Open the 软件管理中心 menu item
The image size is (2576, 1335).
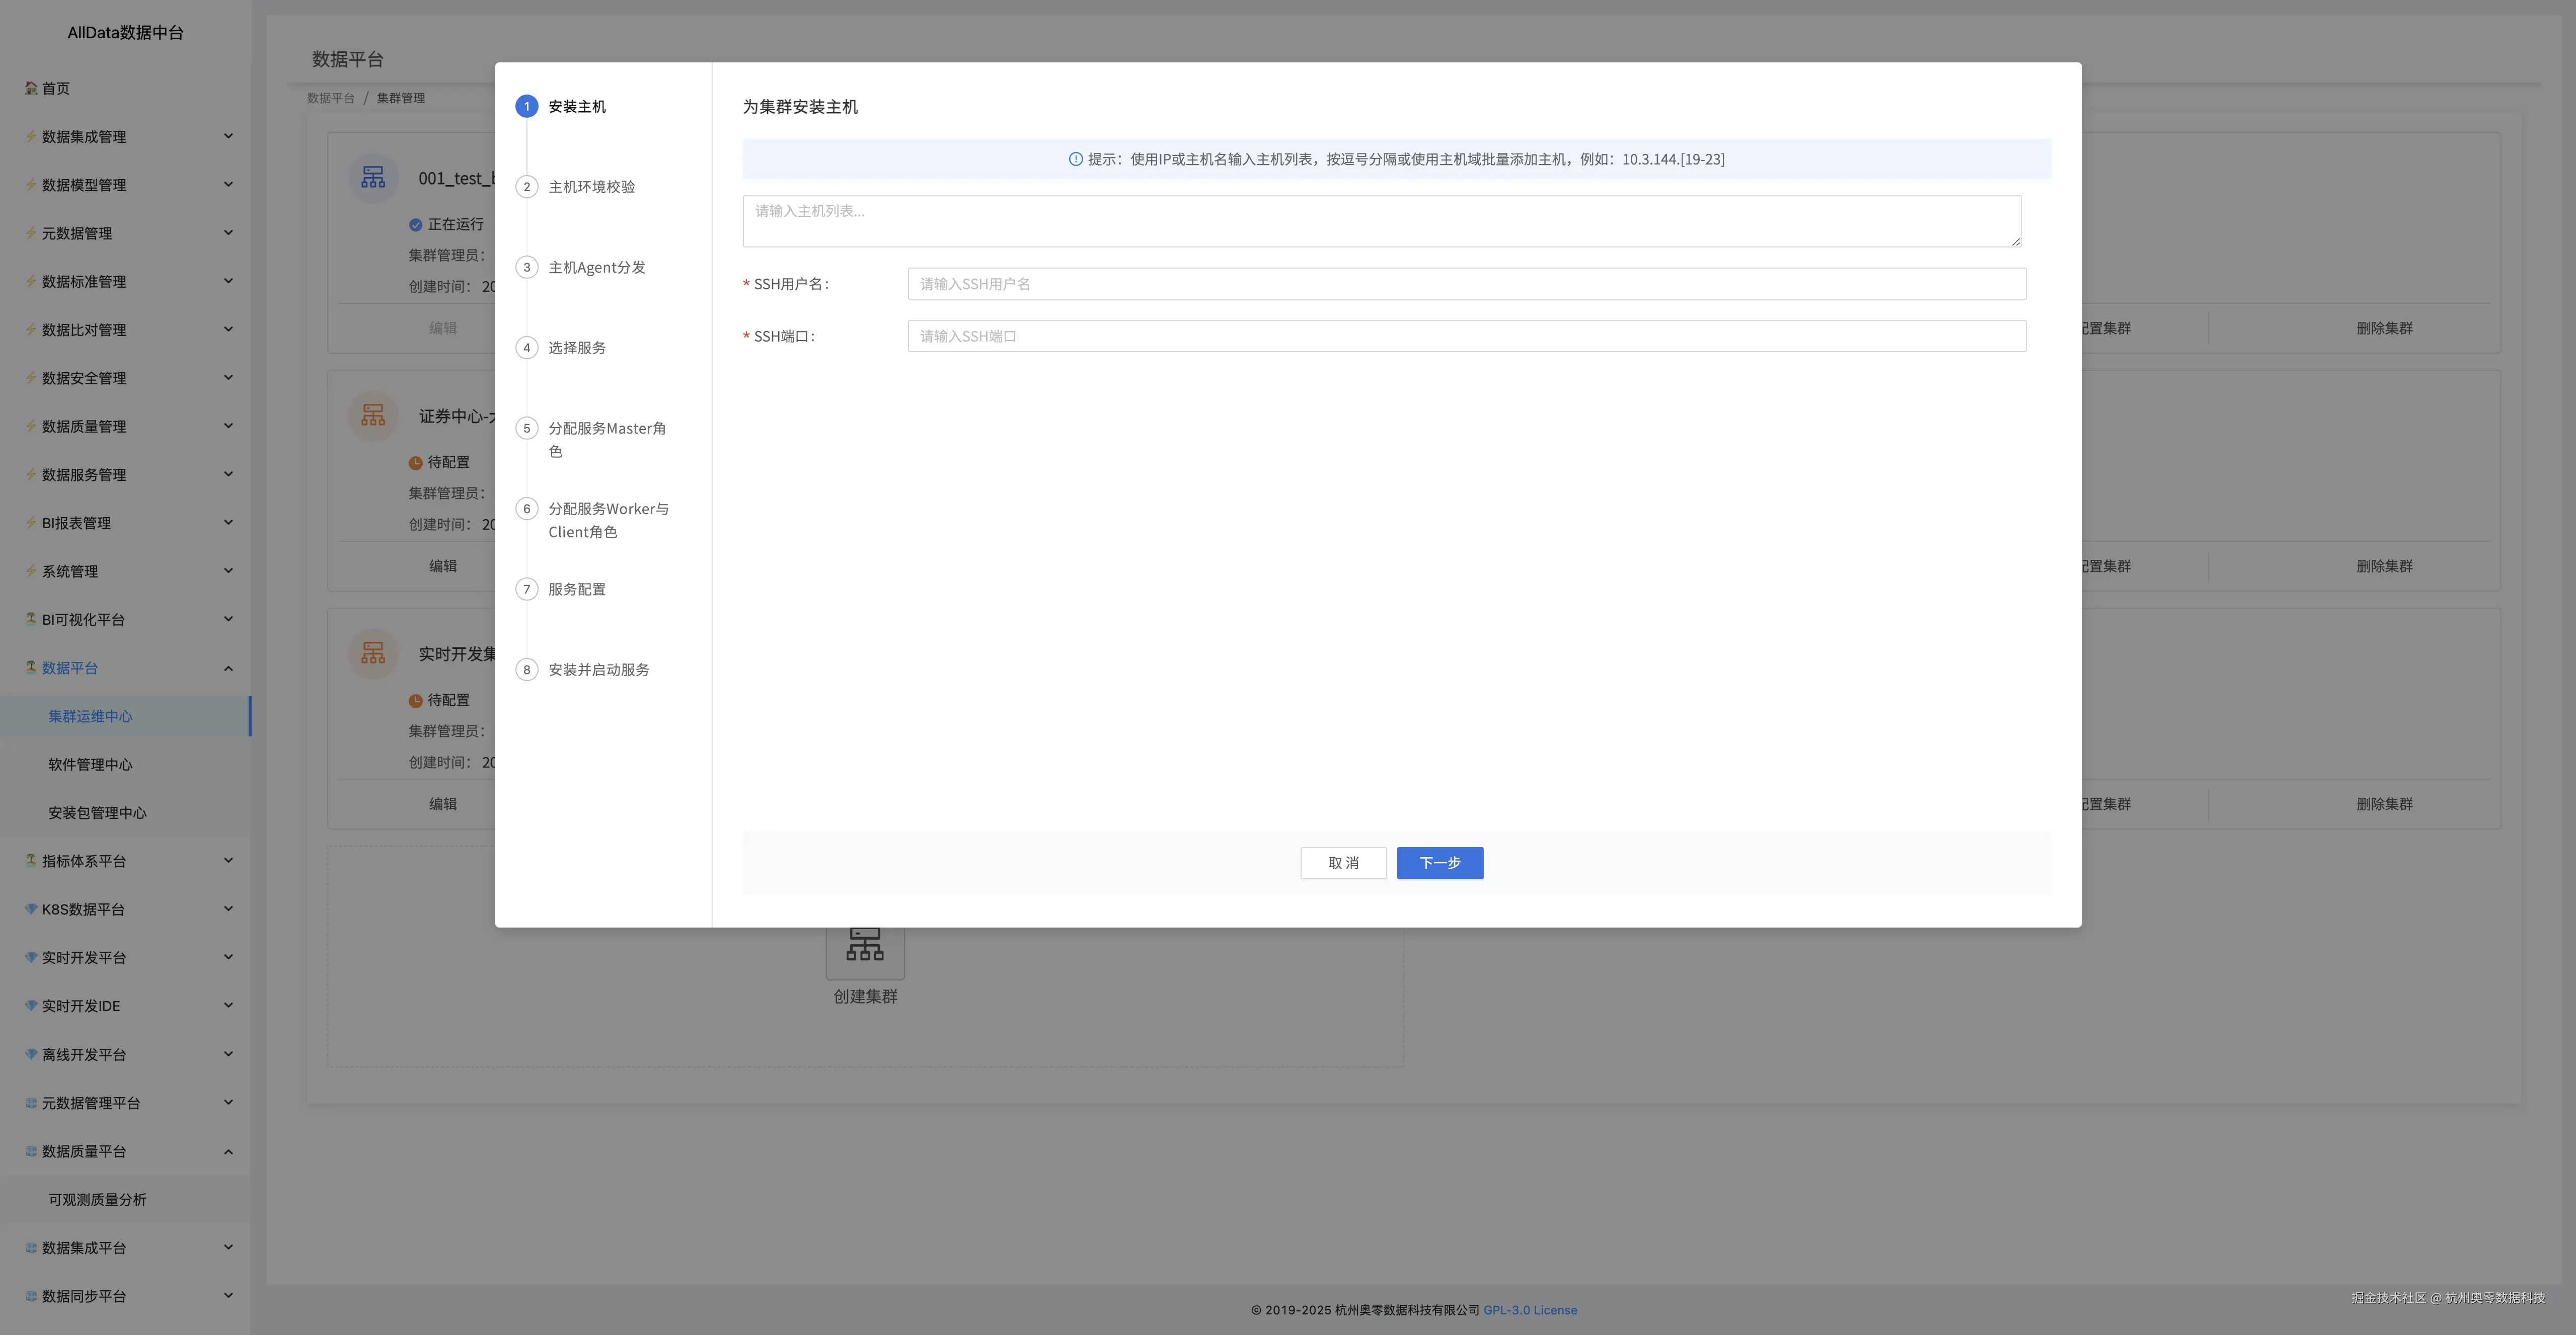tap(90, 765)
